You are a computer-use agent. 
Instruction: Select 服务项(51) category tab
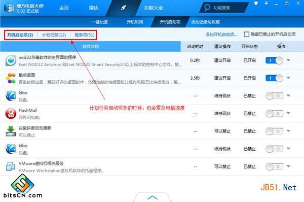pos(84,35)
